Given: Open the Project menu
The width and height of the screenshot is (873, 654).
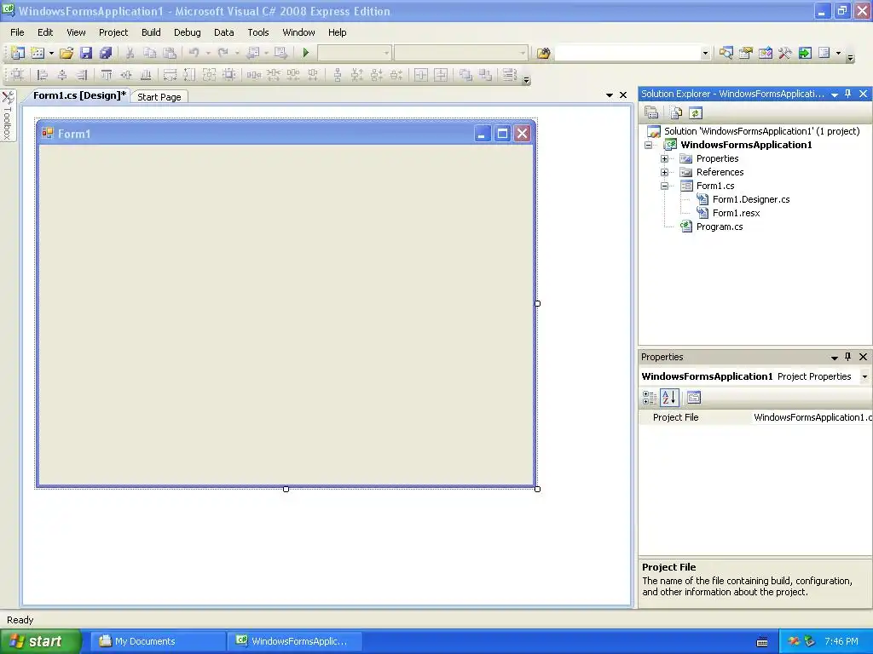Looking at the screenshot, I should click(x=113, y=32).
